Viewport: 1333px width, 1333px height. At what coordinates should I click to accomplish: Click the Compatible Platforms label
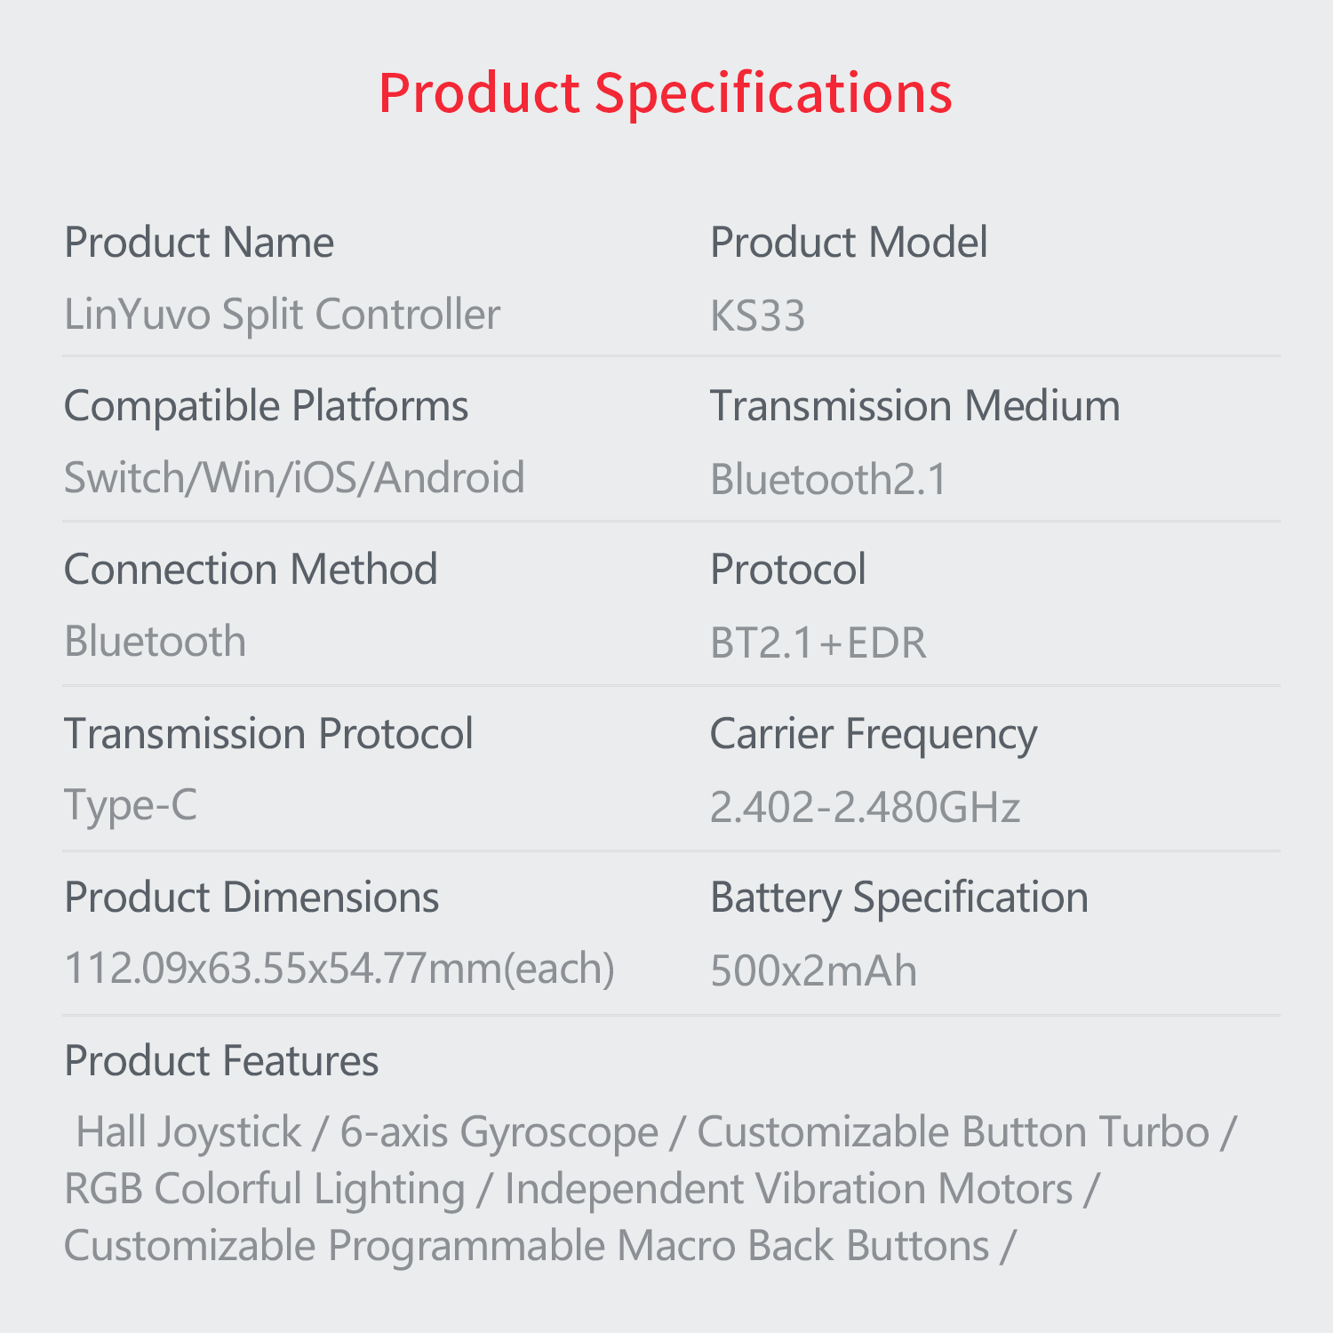tap(266, 406)
